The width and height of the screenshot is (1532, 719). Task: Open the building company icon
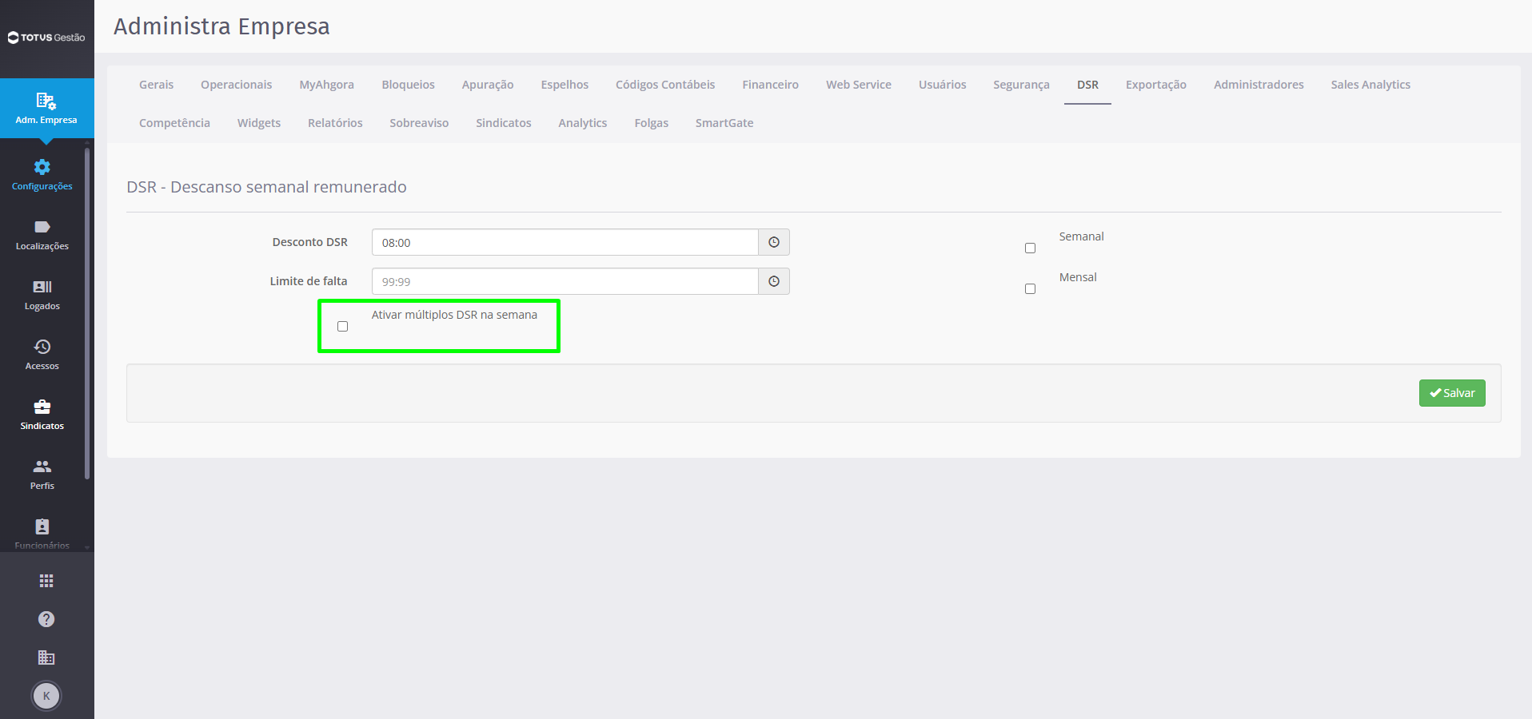[46, 657]
